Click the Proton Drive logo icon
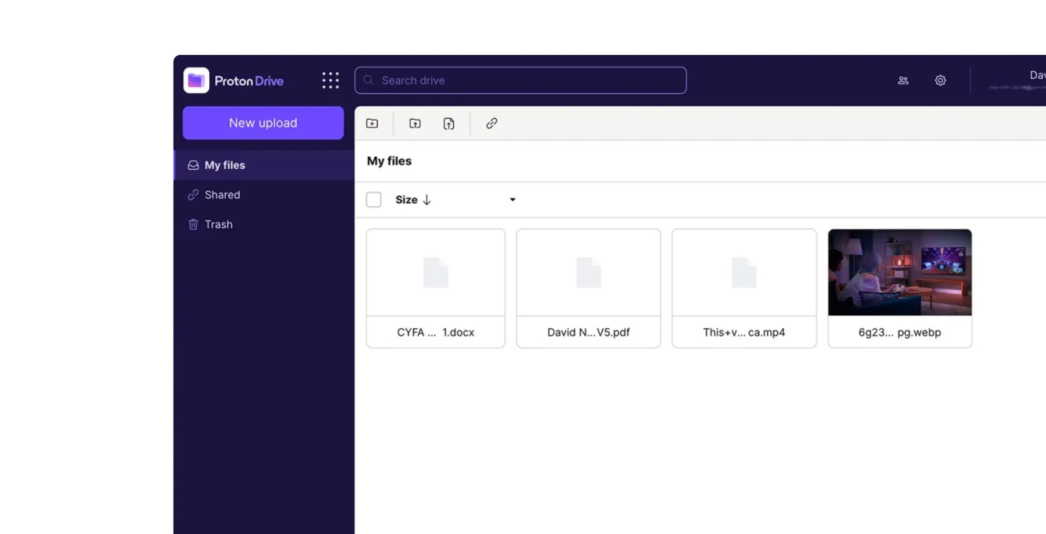Viewport: 1046px width, 534px height. (196, 81)
